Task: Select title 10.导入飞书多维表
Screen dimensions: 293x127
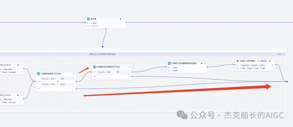Action: (x=248, y=61)
